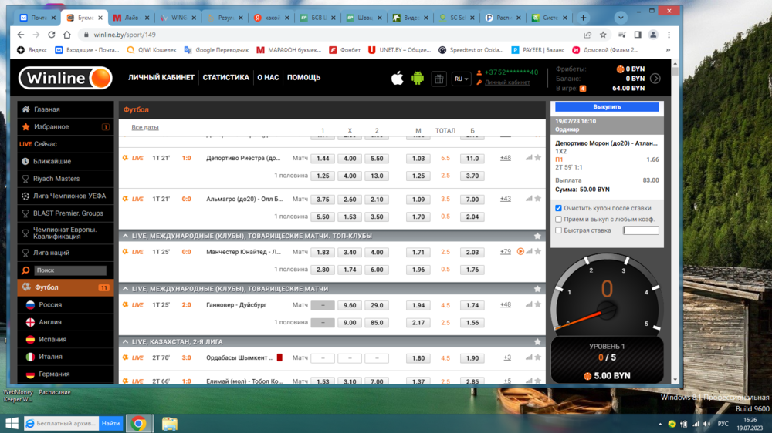Select Лига Чемпионов УЕФА in sidebar
Image resolution: width=772 pixels, height=433 pixels.
coord(69,196)
